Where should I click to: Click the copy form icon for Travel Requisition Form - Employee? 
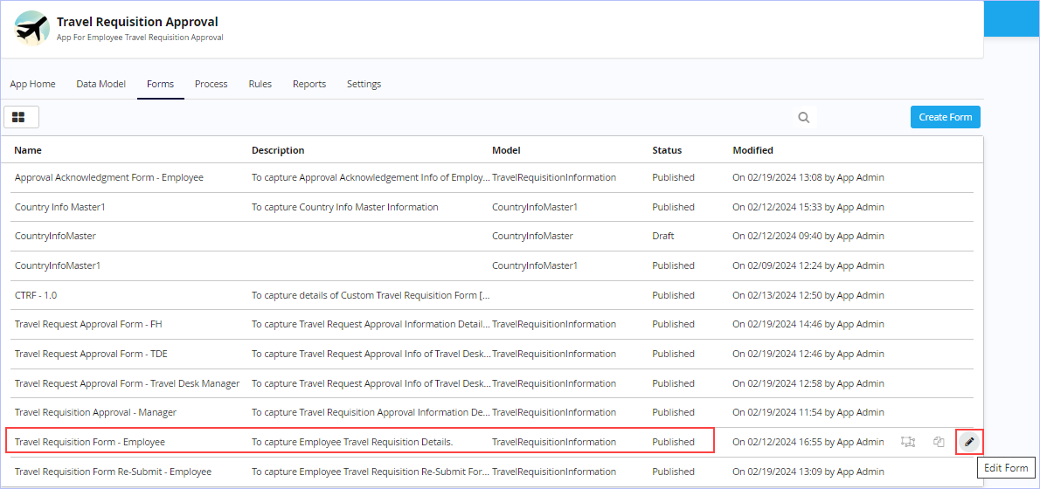(939, 442)
